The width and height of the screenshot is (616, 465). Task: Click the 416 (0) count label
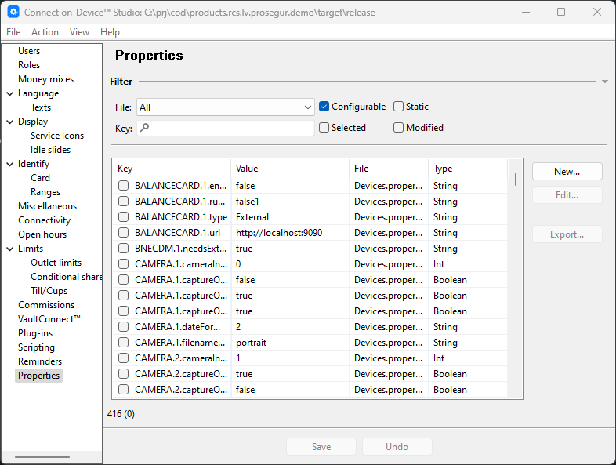(121, 414)
